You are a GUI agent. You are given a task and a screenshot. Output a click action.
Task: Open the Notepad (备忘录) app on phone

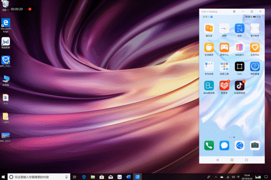pos(209,29)
